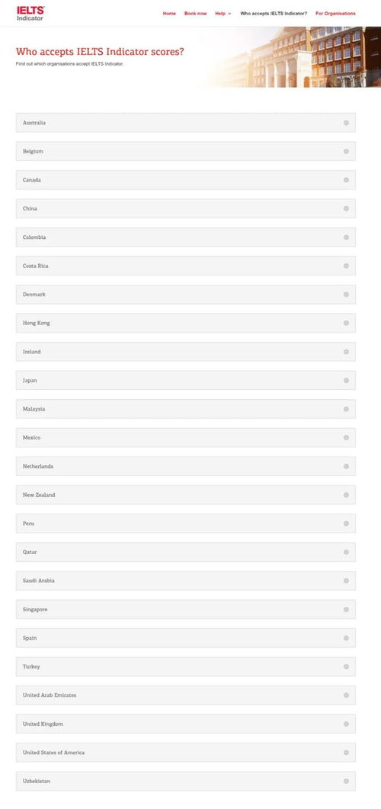The width and height of the screenshot is (381, 809).
Task: Click the expand icon beside Denmark
Action: pos(346,295)
